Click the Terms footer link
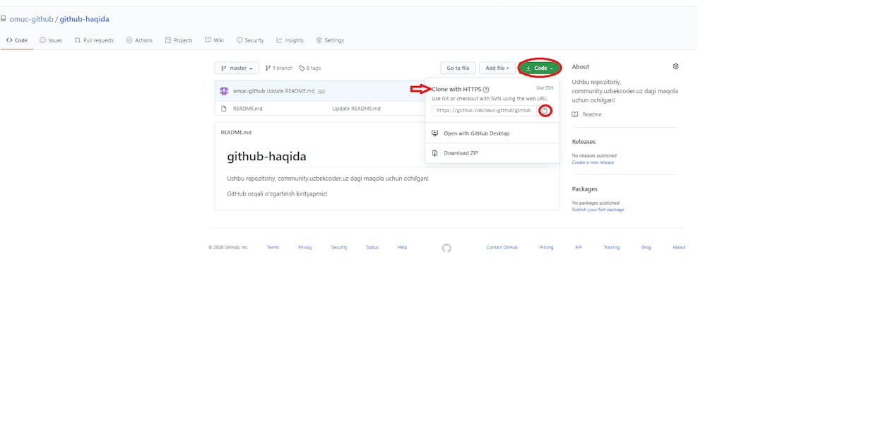 273,248
